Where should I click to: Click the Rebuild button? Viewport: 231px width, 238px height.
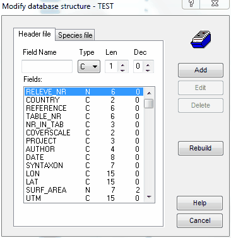[x=201, y=148]
